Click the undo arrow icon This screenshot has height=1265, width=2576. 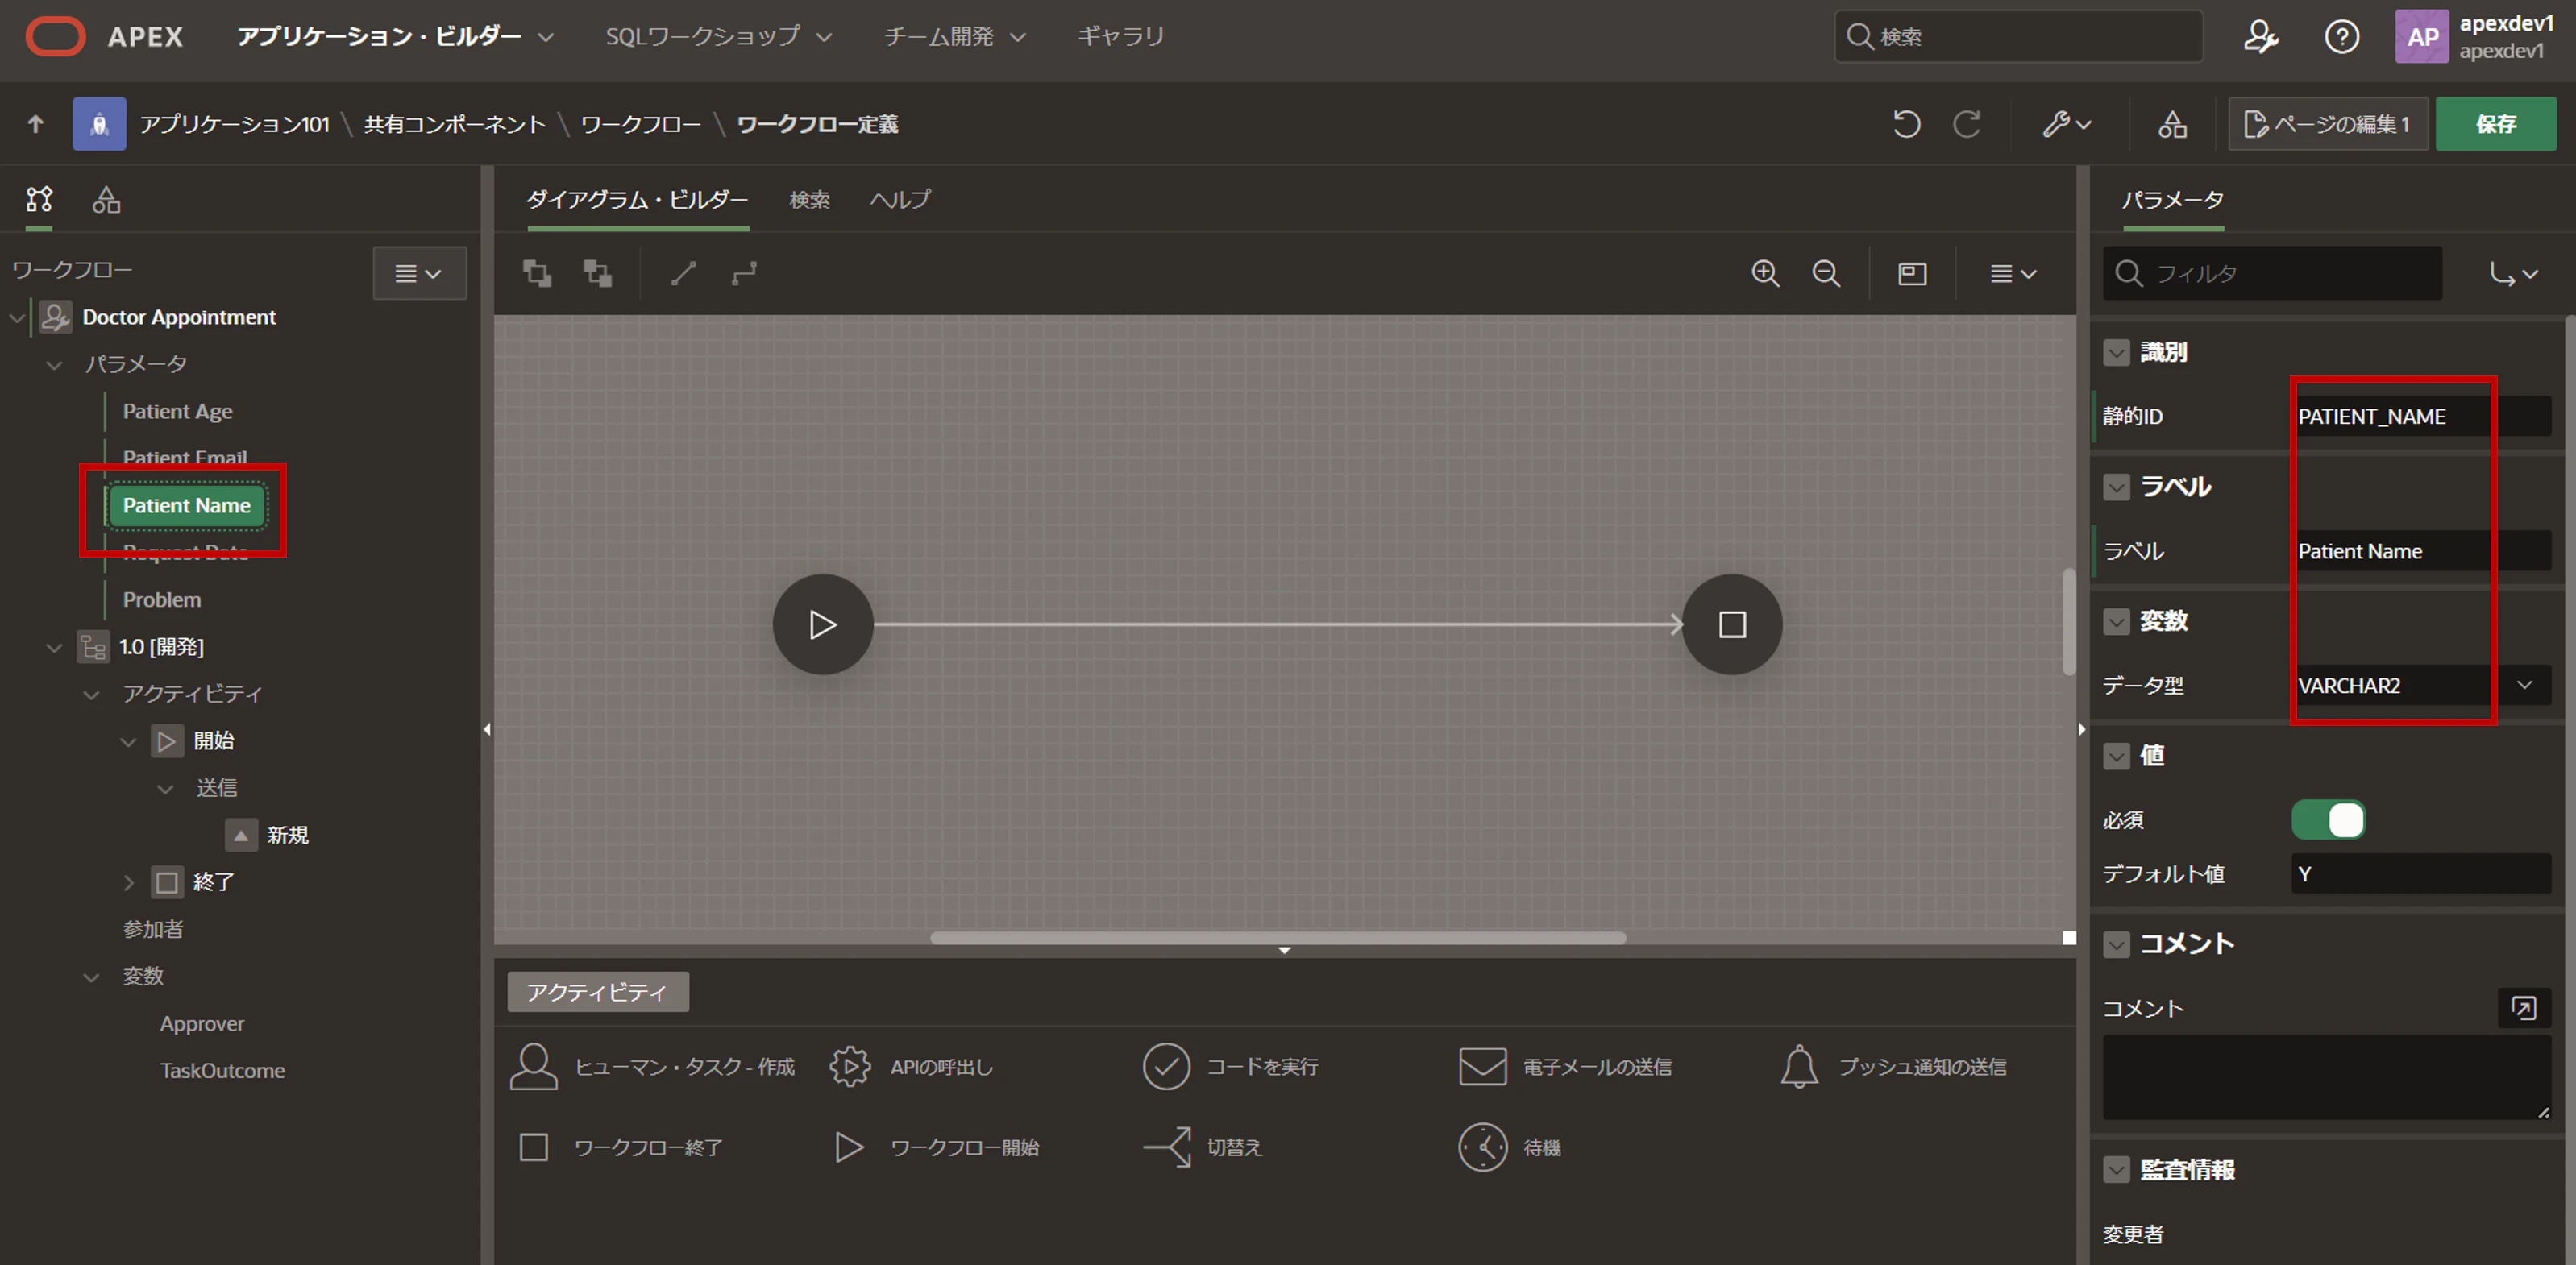[1906, 124]
